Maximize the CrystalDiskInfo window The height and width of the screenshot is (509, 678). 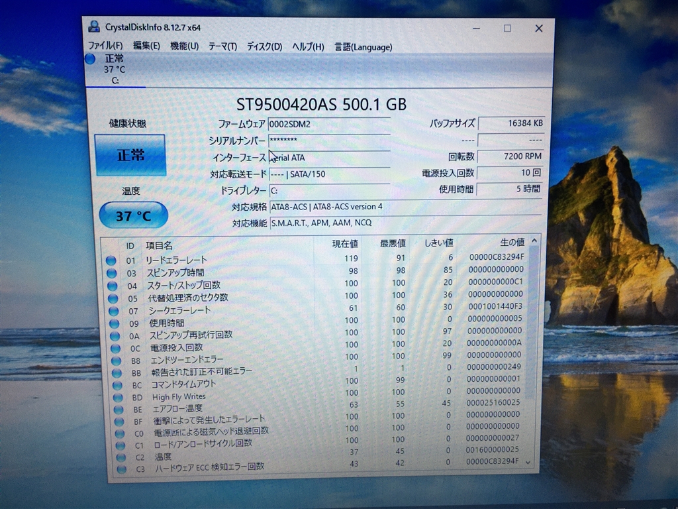coord(507,28)
